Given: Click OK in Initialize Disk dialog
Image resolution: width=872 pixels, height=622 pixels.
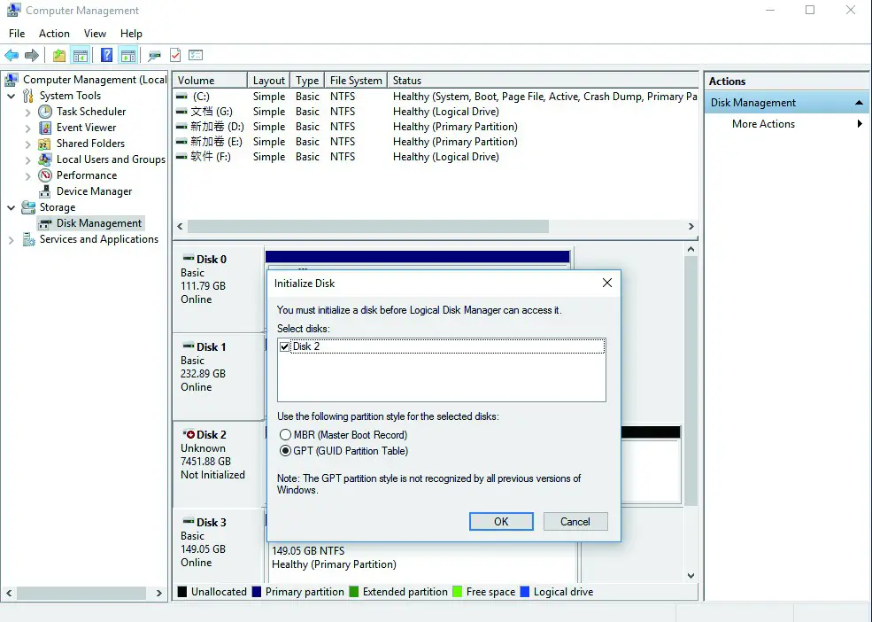Looking at the screenshot, I should tap(501, 521).
